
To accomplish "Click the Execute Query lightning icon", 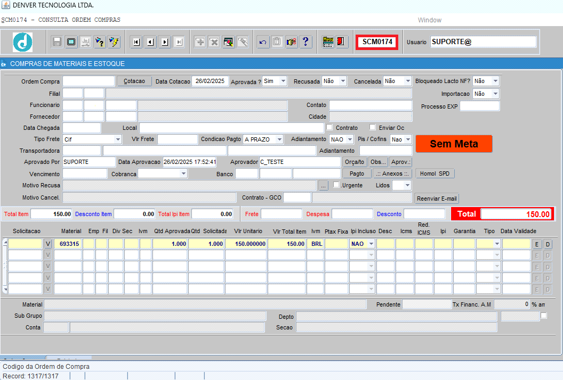I will pos(114,42).
